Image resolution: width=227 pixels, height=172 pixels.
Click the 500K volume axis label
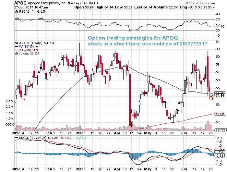tap(9, 125)
